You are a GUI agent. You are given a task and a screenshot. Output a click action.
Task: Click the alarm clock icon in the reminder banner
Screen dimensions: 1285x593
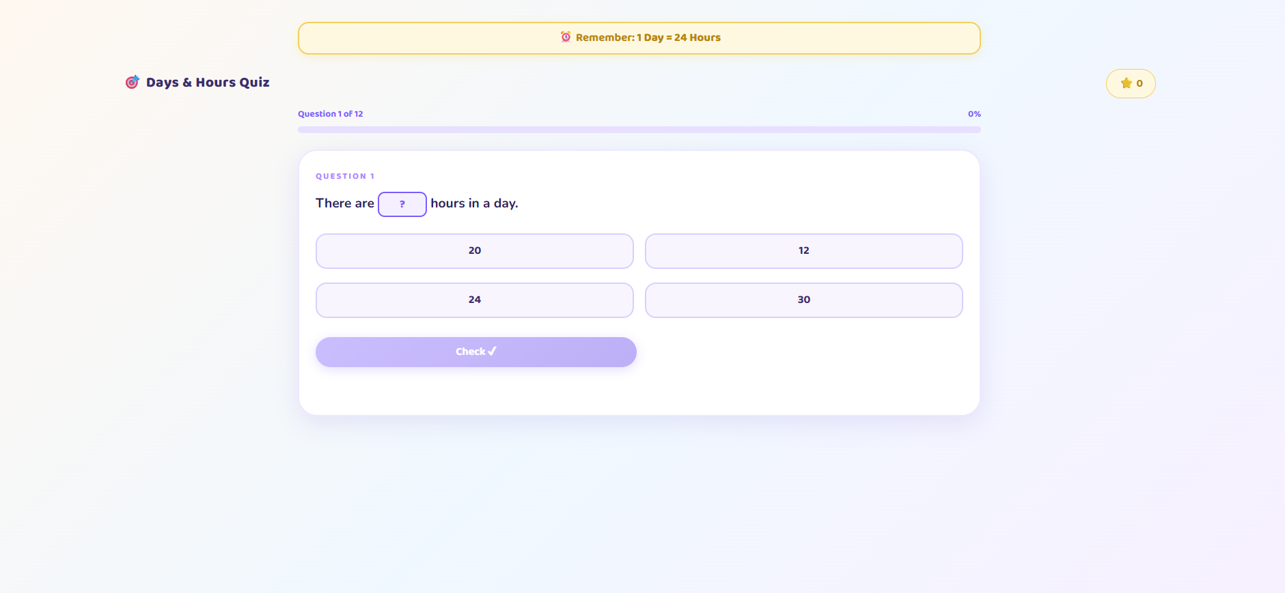[566, 37]
